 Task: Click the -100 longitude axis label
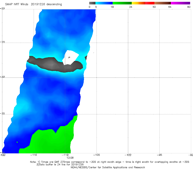(128, 155)
